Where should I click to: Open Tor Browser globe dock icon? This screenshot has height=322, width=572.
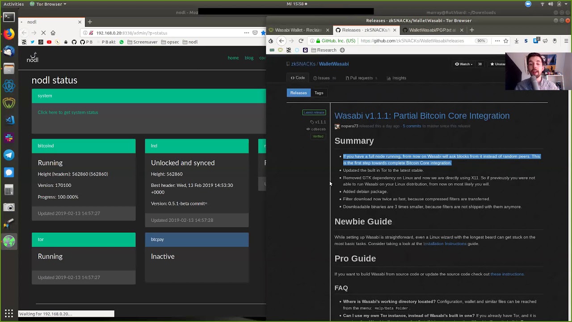pos(8,241)
